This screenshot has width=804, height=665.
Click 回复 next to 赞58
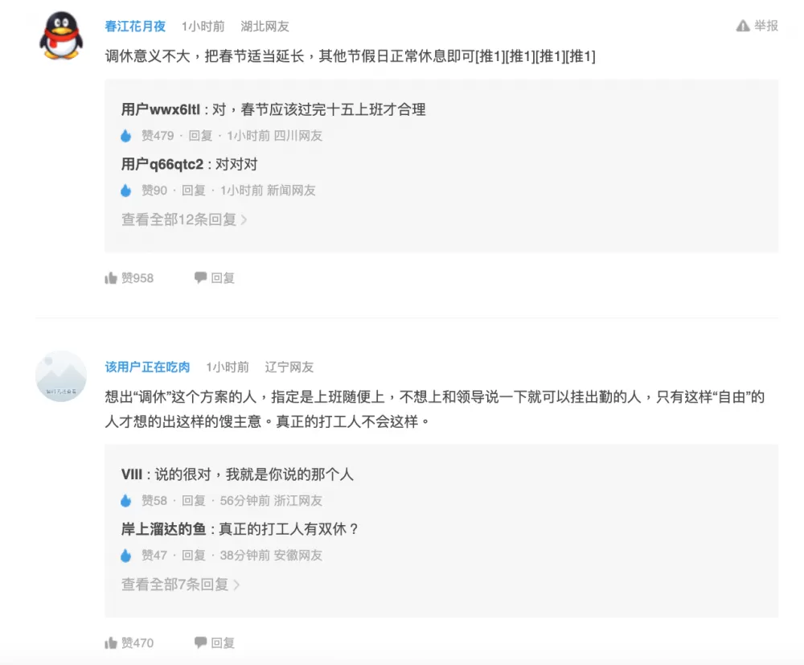tap(194, 501)
